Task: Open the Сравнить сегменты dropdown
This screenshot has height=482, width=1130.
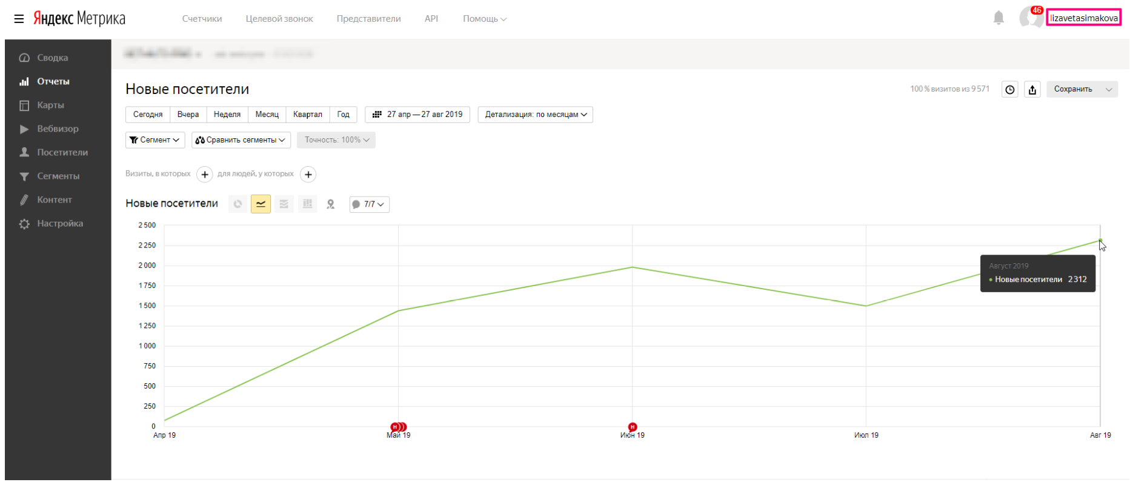Action: click(x=241, y=140)
